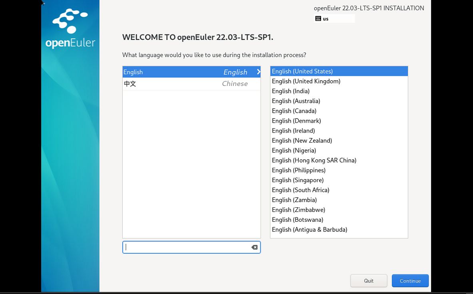Choose English (Australia) locale
This screenshot has width=473, height=294.
[x=339, y=101]
